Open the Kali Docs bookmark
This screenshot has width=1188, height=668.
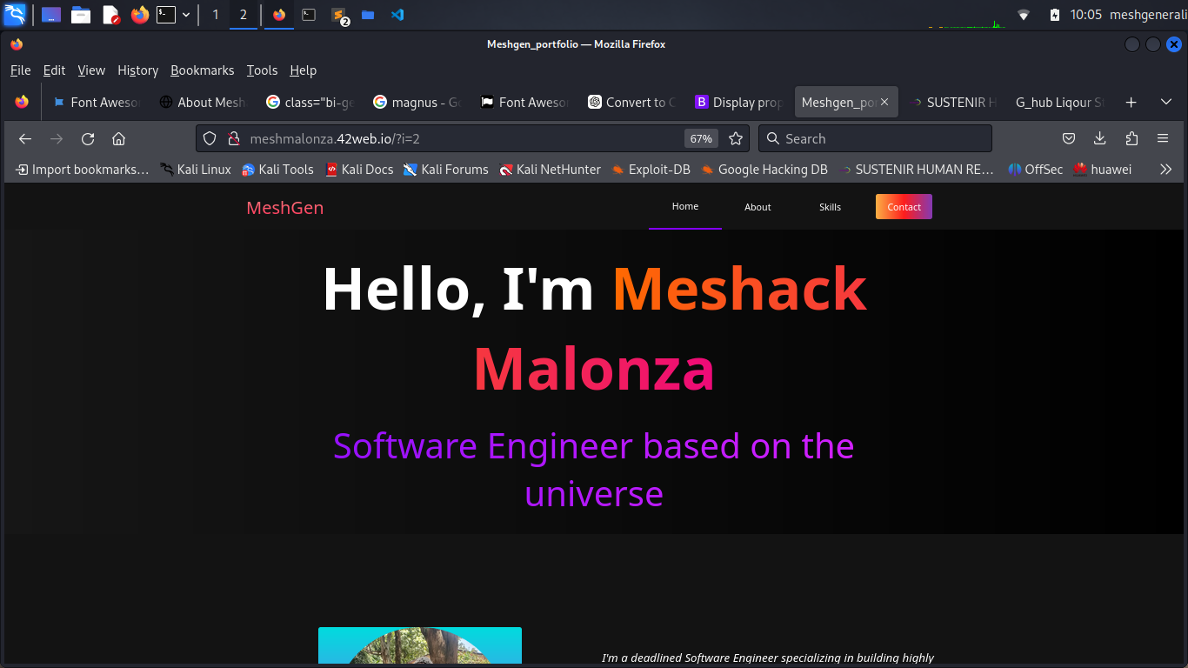[359, 170]
